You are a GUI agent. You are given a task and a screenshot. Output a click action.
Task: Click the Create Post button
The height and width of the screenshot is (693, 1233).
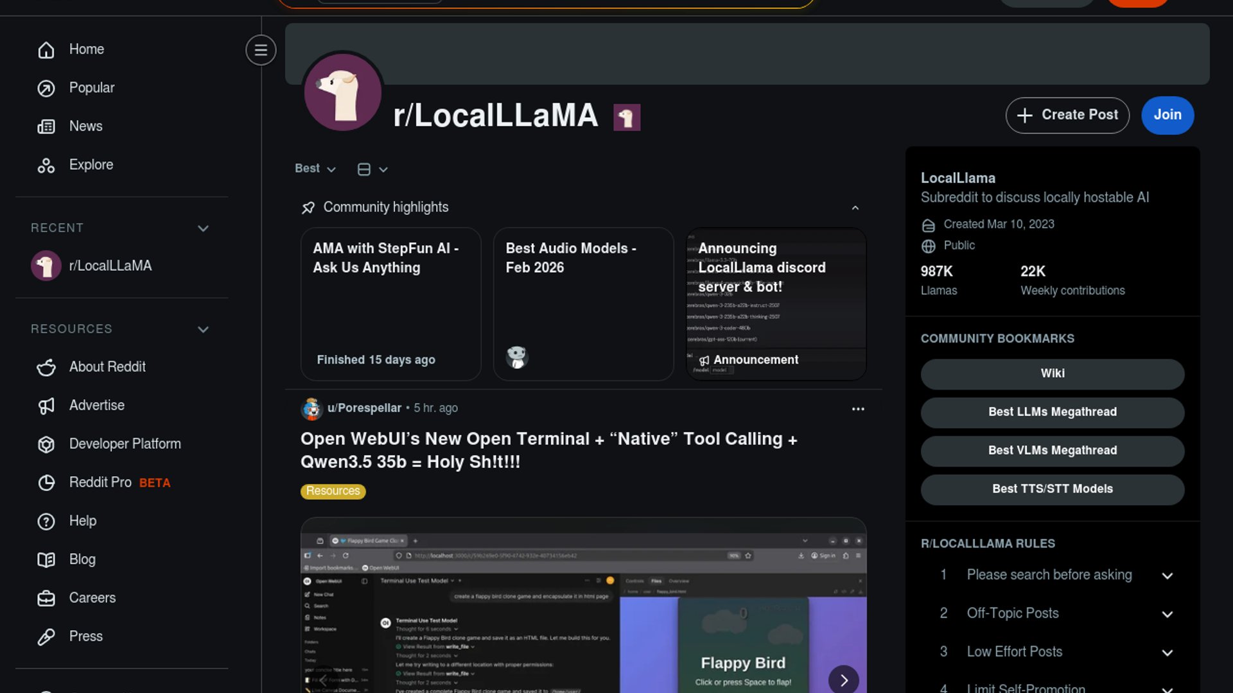tap(1067, 115)
